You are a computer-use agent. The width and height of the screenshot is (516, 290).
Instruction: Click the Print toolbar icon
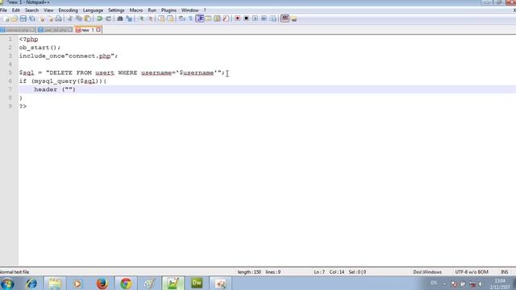(59, 19)
